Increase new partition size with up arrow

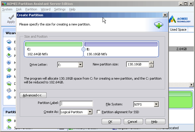click(x=151, y=63)
